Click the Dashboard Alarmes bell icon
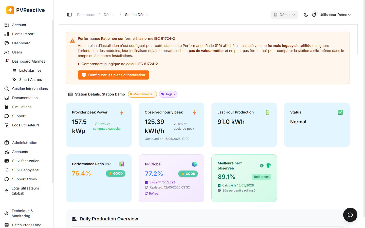The width and height of the screenshot is (365, 228). [7, 61]
